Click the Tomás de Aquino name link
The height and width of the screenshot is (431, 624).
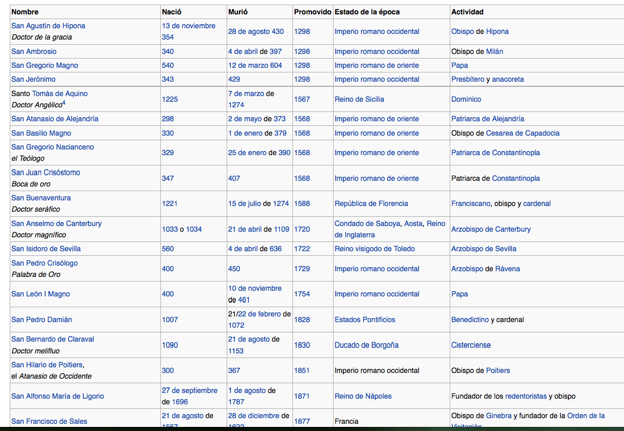[x=60, y=93]
